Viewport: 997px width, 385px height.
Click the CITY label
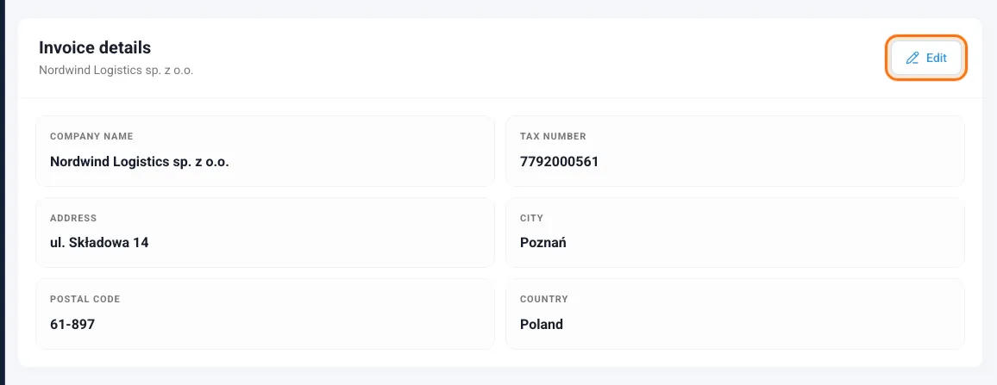(x=531, y=218)
